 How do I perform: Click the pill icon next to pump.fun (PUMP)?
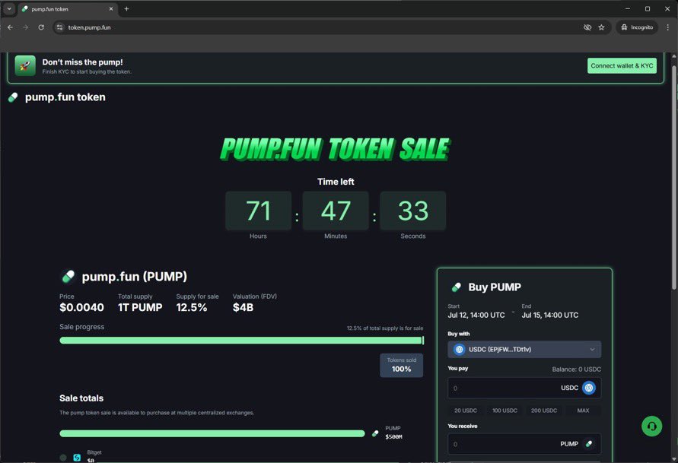click(68, 277)
